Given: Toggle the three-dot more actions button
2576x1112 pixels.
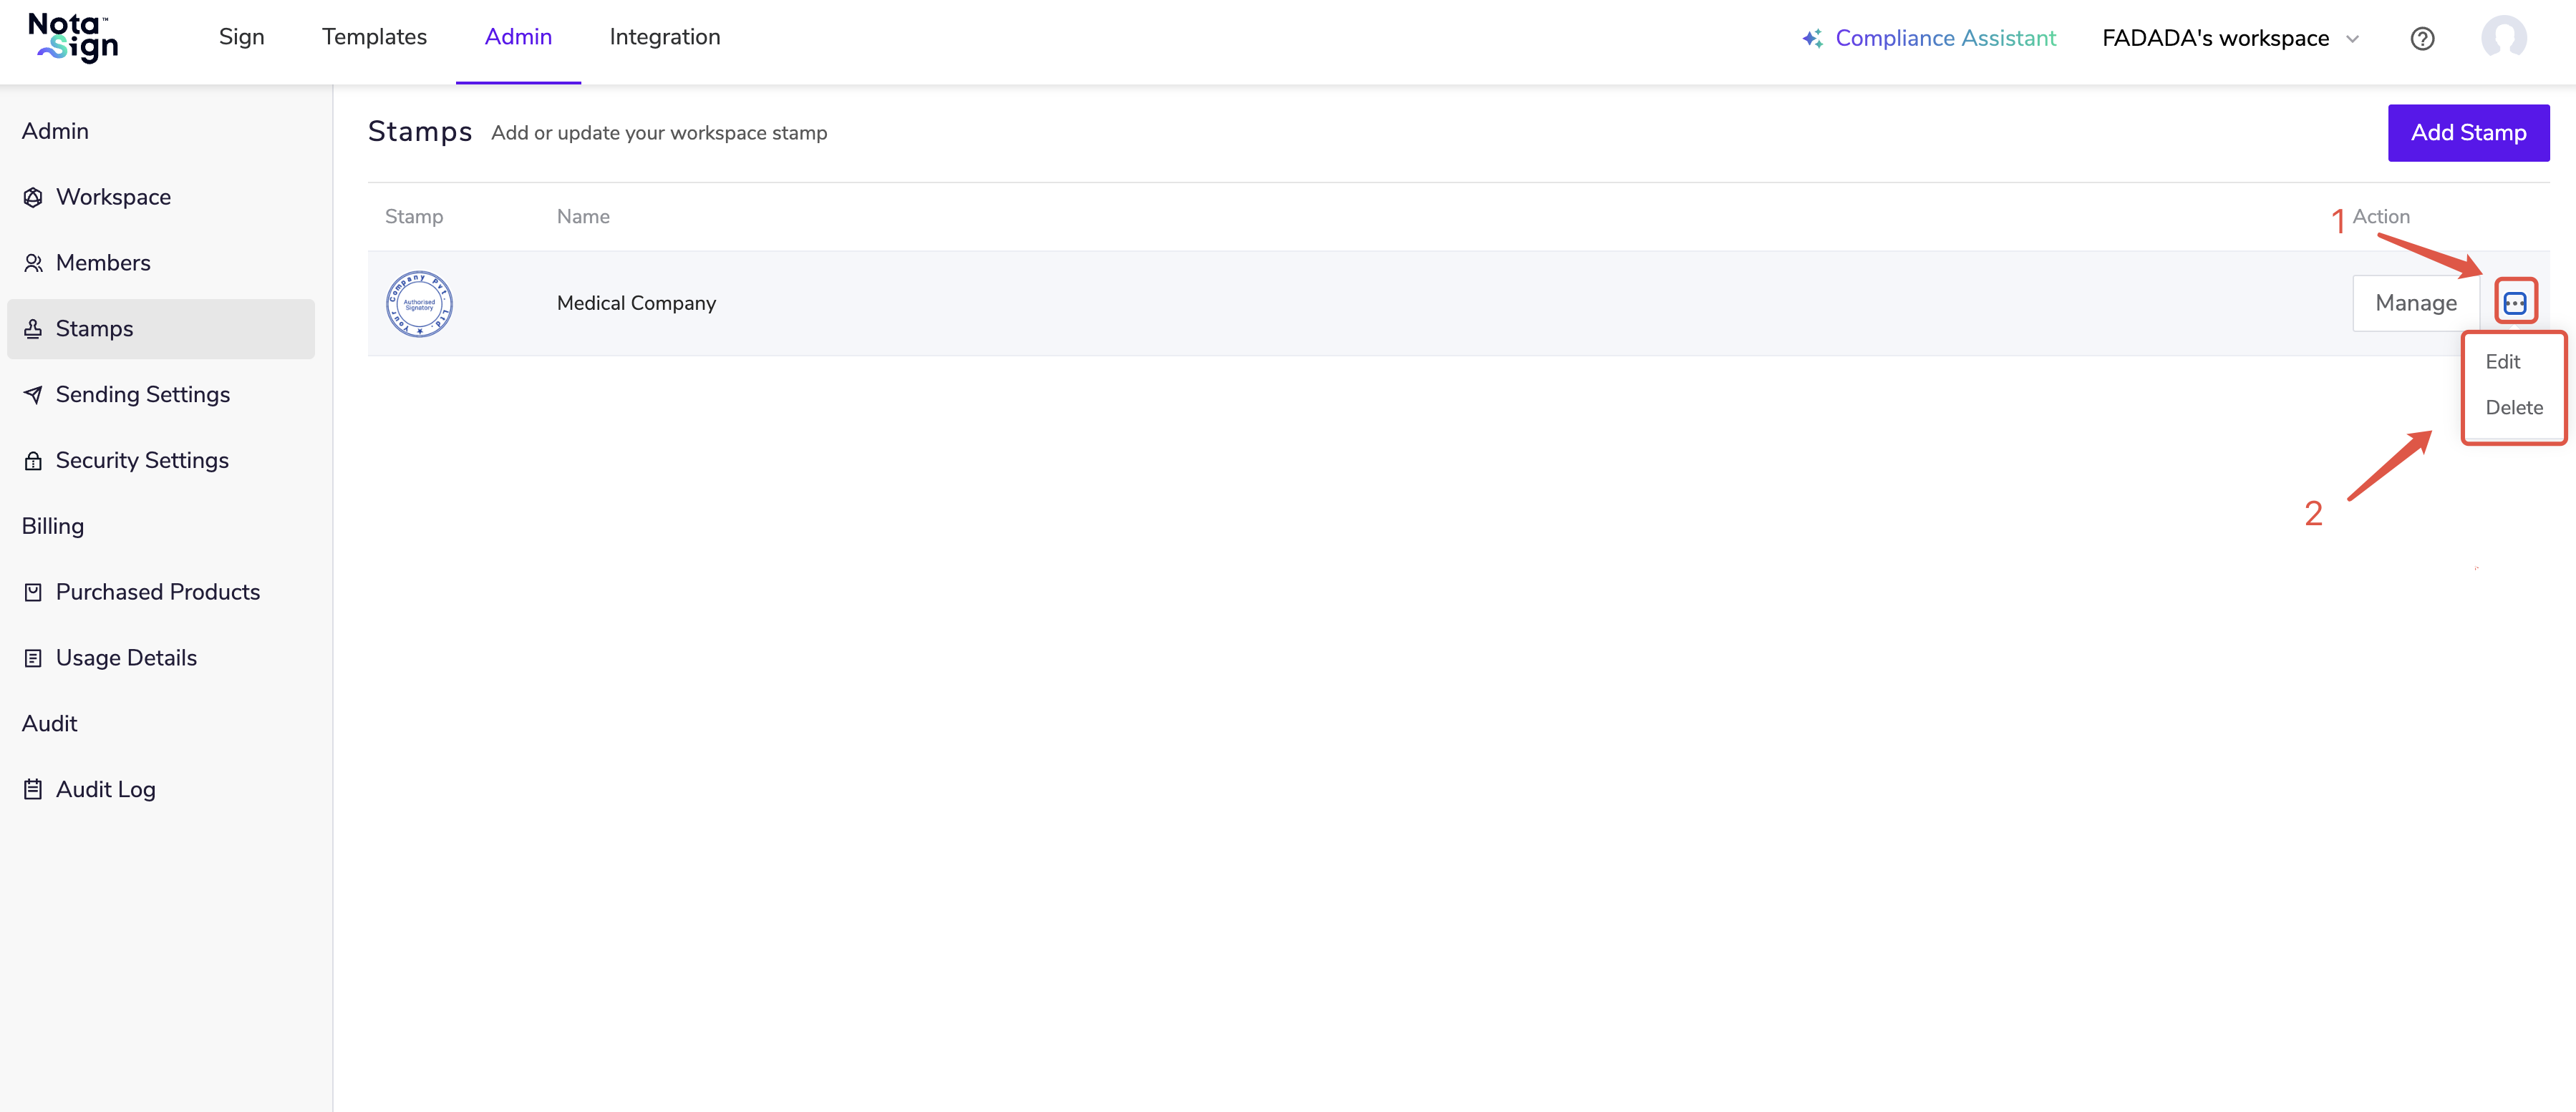Looking at the screenshot, I should (2514, 303).
